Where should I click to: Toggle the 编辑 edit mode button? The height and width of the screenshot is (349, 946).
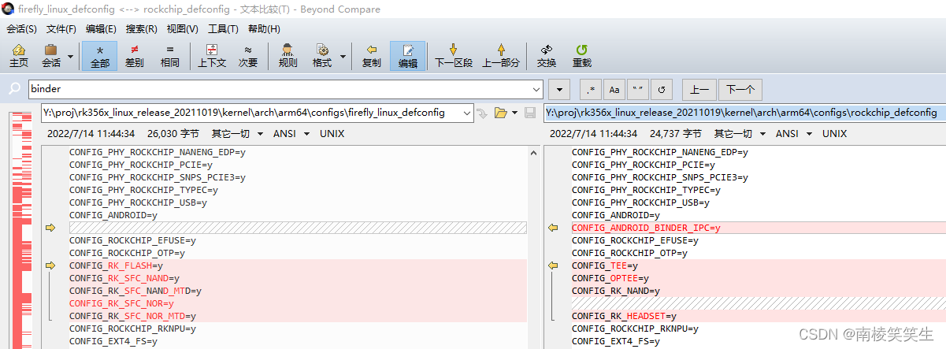[x=408, y=56]
